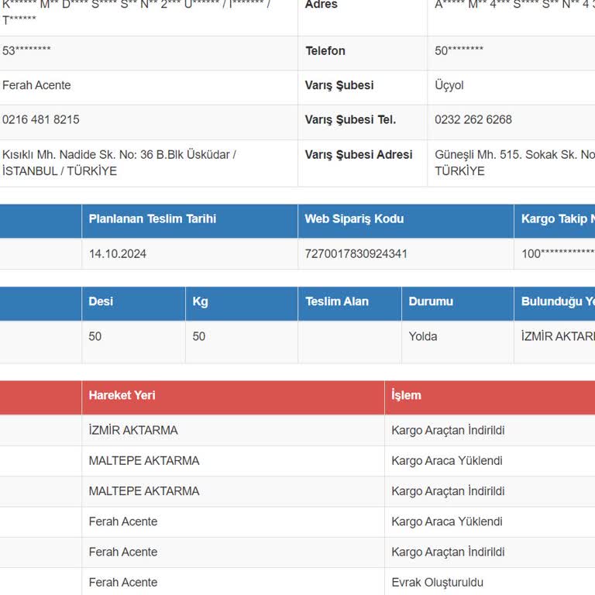Image resolution: width=595 pixels, height=595 pixels.
Task: Click the Varış Şubesi Tel. label
Action: 350,119
